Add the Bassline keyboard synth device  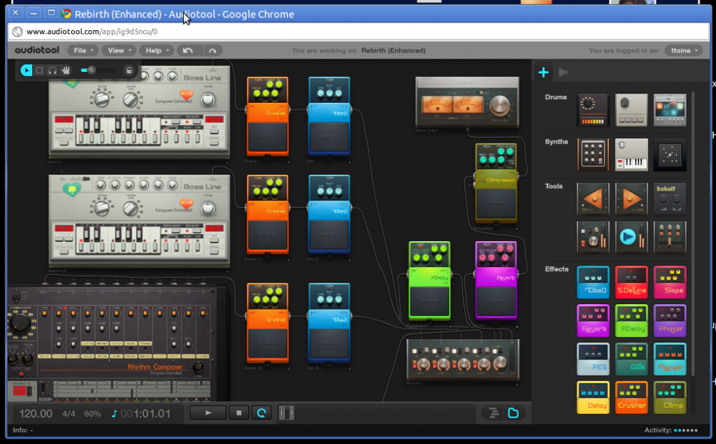(x=631, y=155)
